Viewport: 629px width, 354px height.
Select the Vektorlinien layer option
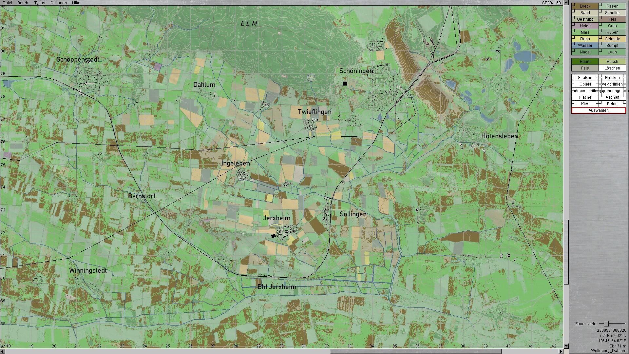click(x=612, y=84)
